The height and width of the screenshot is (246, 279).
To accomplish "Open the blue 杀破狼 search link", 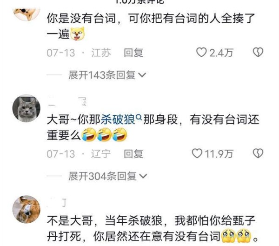I will (x=118, y=120).
